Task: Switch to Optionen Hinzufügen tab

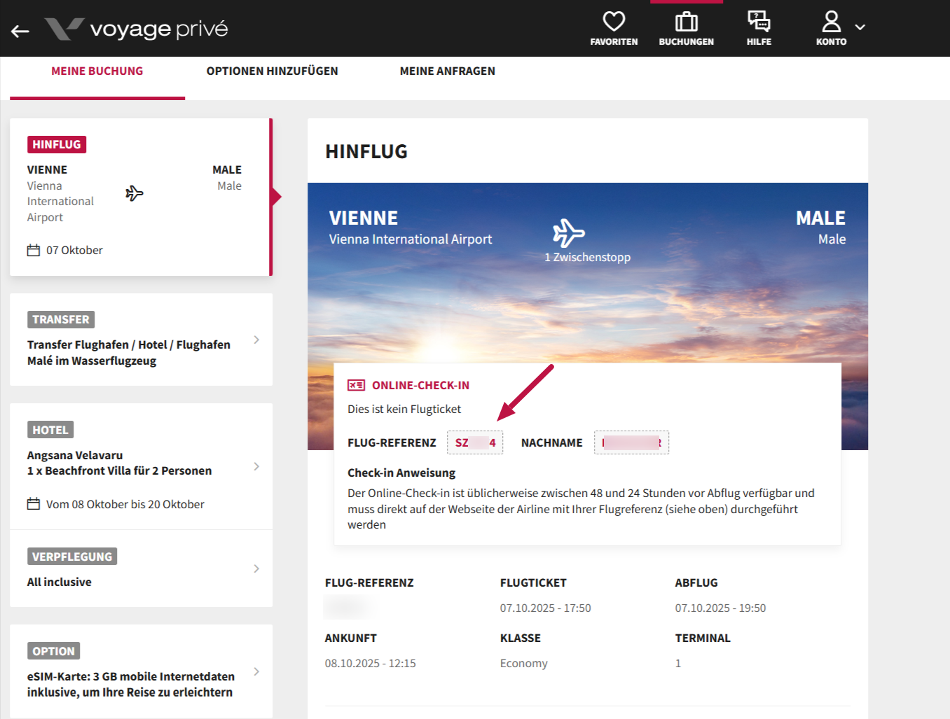Action: [x=272, y=71]
